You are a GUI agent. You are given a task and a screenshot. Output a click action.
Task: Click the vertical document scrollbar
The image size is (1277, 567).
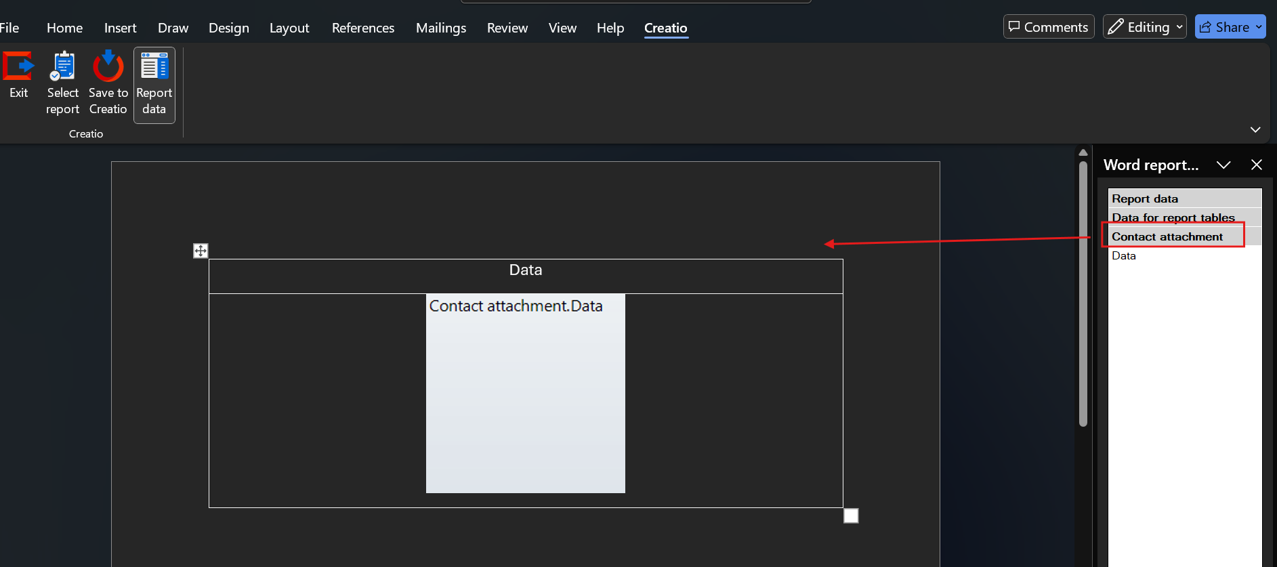pos(1083,291)
